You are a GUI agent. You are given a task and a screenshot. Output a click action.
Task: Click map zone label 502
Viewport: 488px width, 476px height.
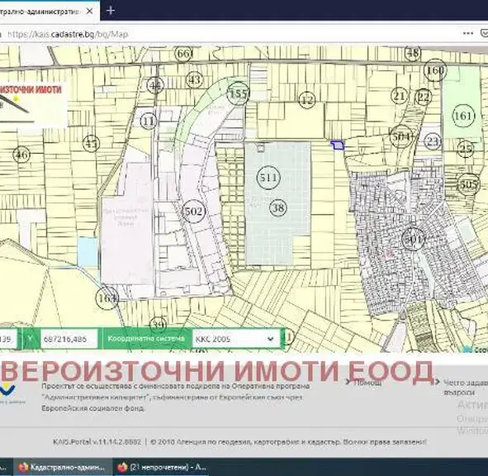tap(194, 212)
